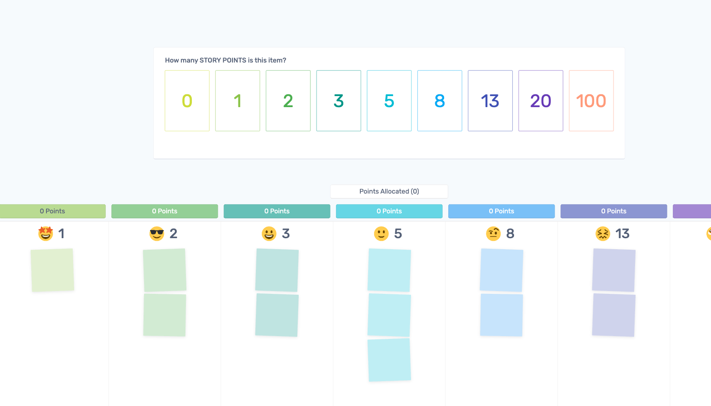The image size is (711, 406).
Task: Choose the 1 story point card
Action: point(238,101)
